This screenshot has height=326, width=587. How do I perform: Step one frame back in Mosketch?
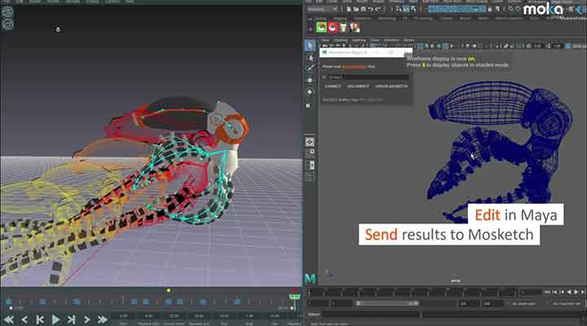click(24, 319)
